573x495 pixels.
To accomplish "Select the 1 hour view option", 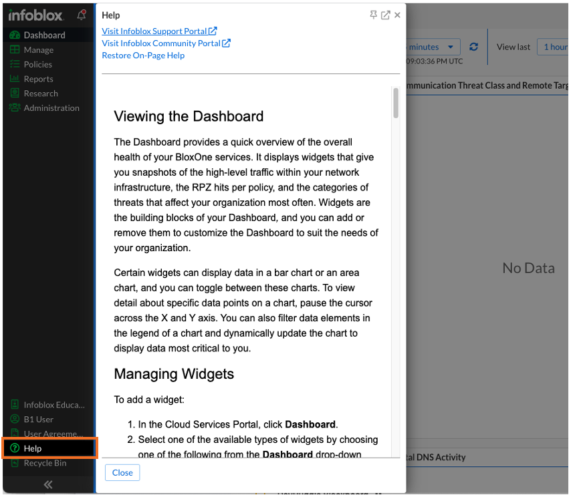I will [x=555, y=47].
